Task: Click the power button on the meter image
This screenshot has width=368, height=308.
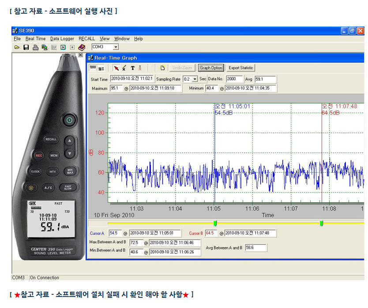Action: pyautogui.click(x=69, y=120)
